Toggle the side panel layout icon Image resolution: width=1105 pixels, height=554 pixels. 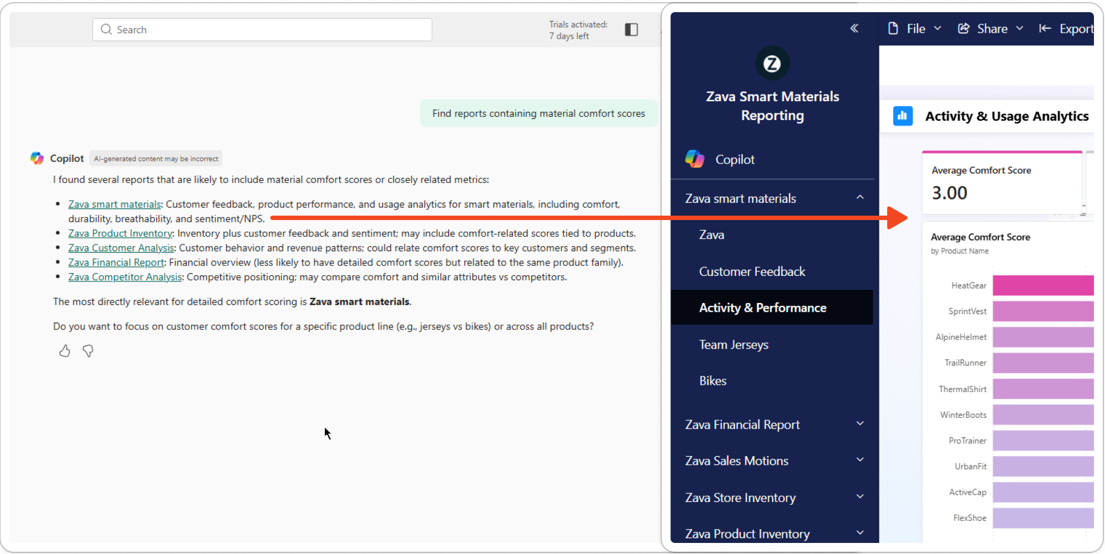pyautogui.click(x=631, y=29)
